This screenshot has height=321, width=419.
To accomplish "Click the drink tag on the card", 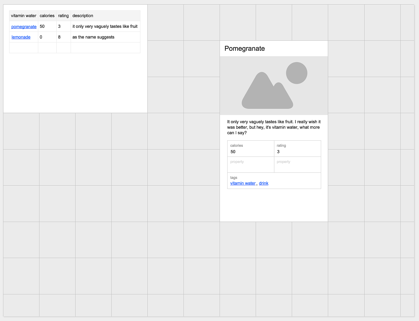I will pyautogui.click(x=263, y=183).
